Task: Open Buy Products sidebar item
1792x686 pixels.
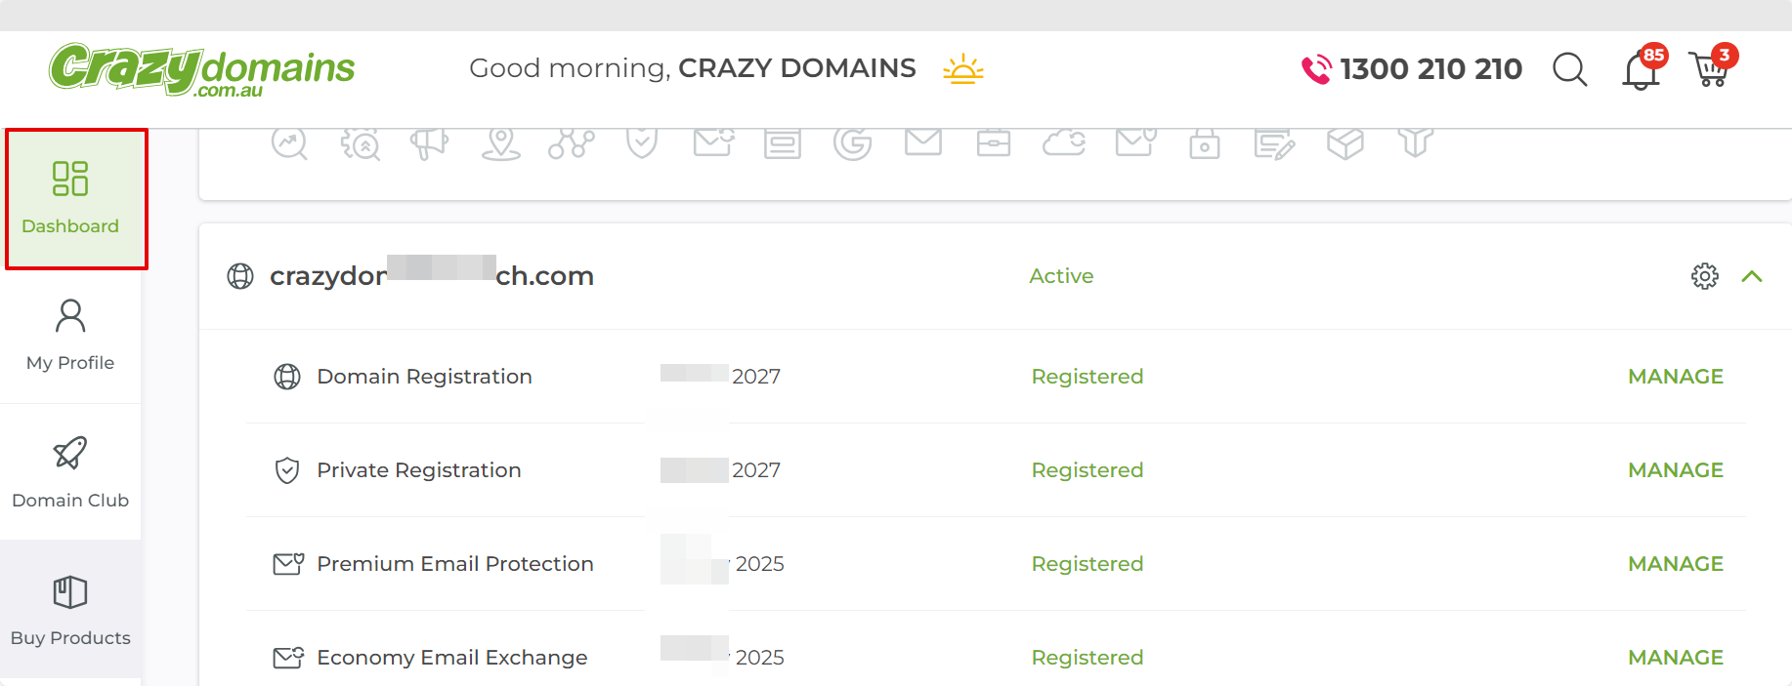Action: 70,610
